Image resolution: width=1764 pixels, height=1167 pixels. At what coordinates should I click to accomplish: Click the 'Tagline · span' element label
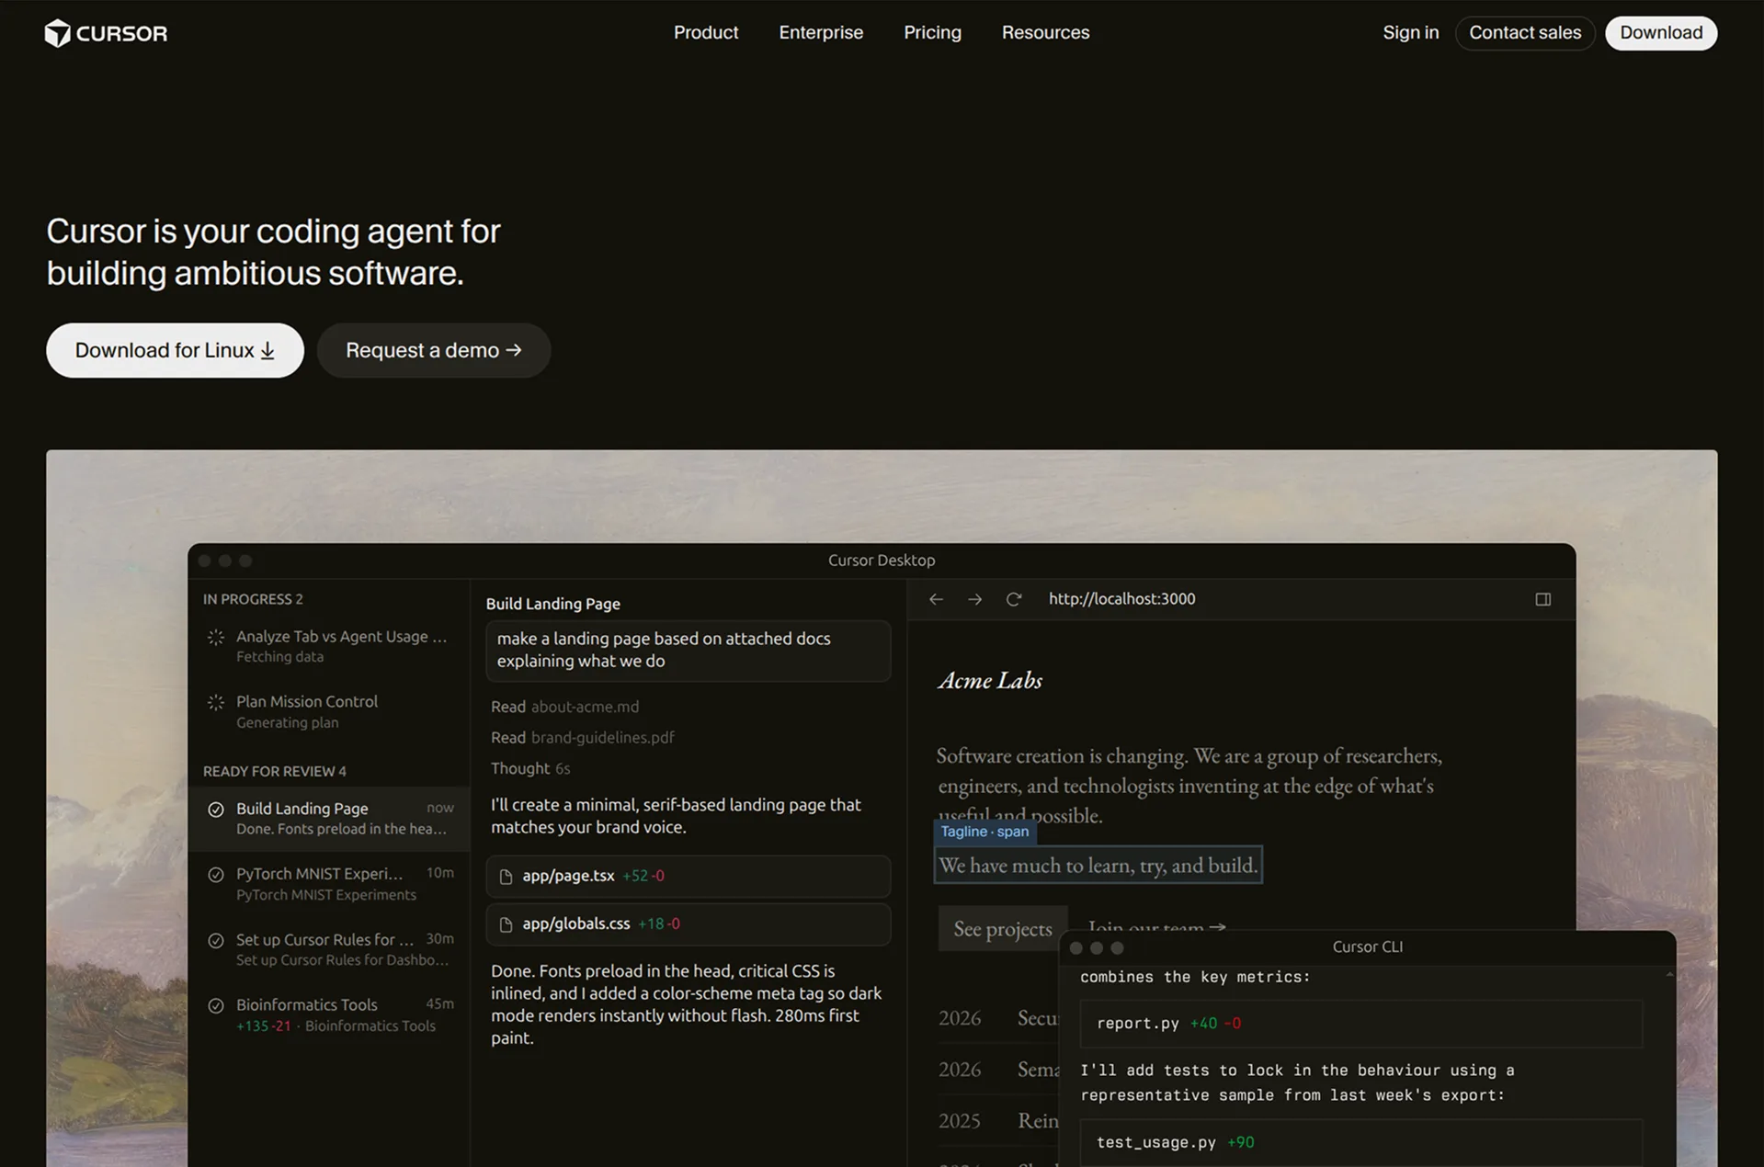(984, 832)
